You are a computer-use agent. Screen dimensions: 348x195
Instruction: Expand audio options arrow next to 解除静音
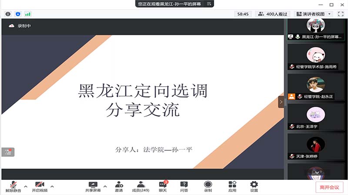(x=26, y=186)
